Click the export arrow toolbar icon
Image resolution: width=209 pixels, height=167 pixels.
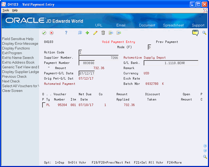point(119,33)
